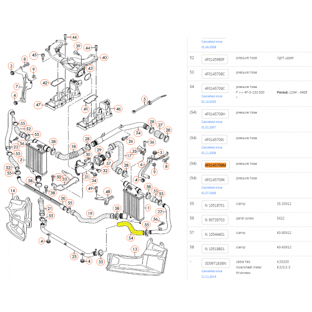Image resolution: width=312 pixels, height=312 pixels.
Task: Select callout 42 on the gasket
Action: 45,83
